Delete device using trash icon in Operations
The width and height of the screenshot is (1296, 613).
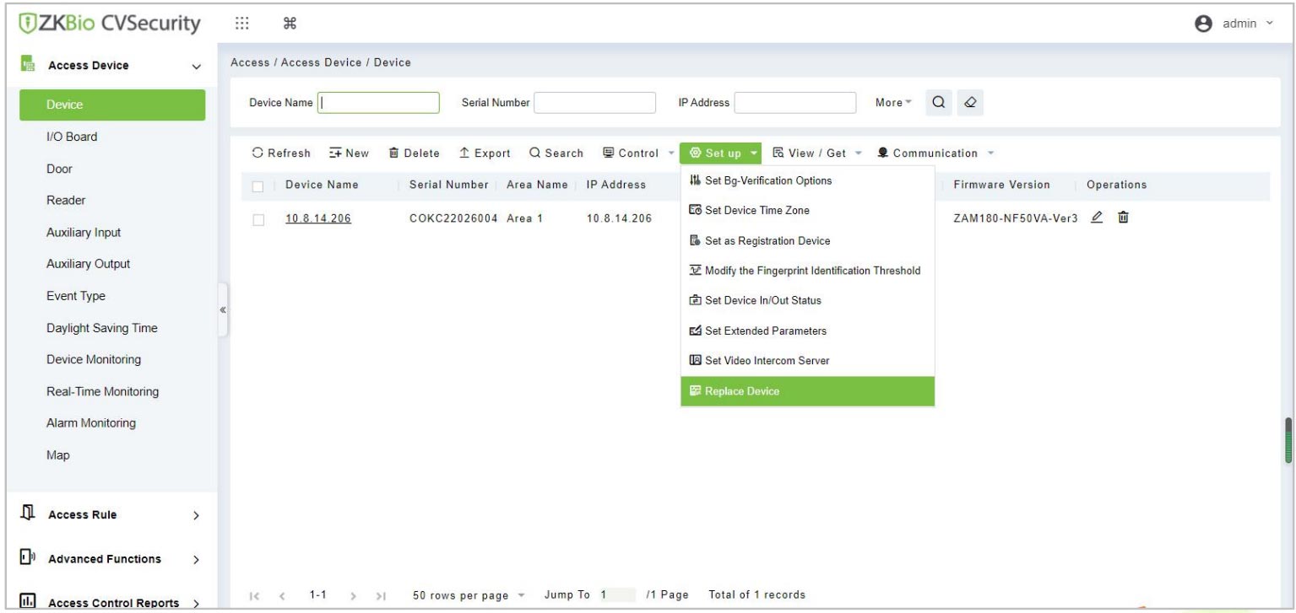[x=1123, y=218]
